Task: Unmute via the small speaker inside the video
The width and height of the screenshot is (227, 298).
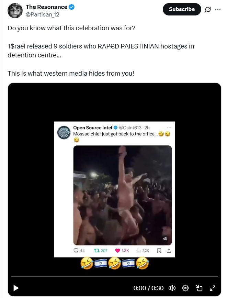Action: click(164, 239)
